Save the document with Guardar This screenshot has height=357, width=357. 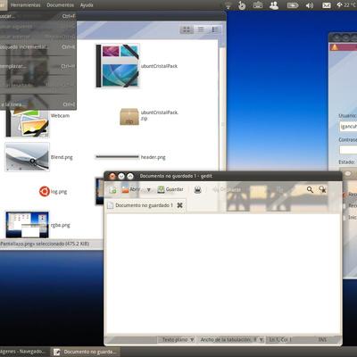click(x=170, y=189)
